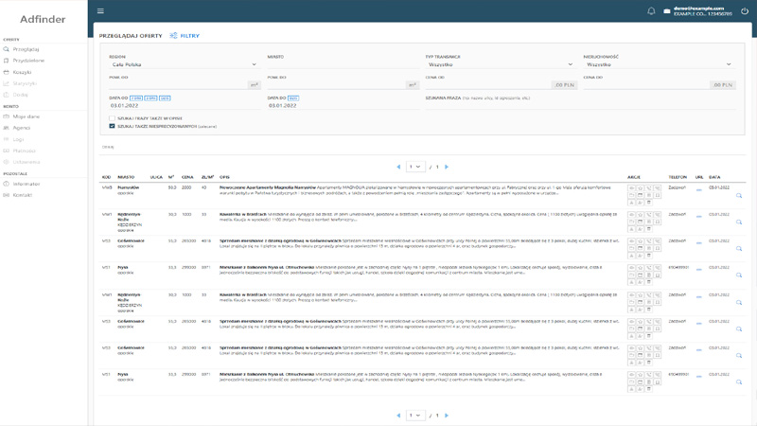Open magnifier details for the Namysłów offer
The height and width of the screenshot is (426, 757).
pyautogui.click(x=739, y=196)
